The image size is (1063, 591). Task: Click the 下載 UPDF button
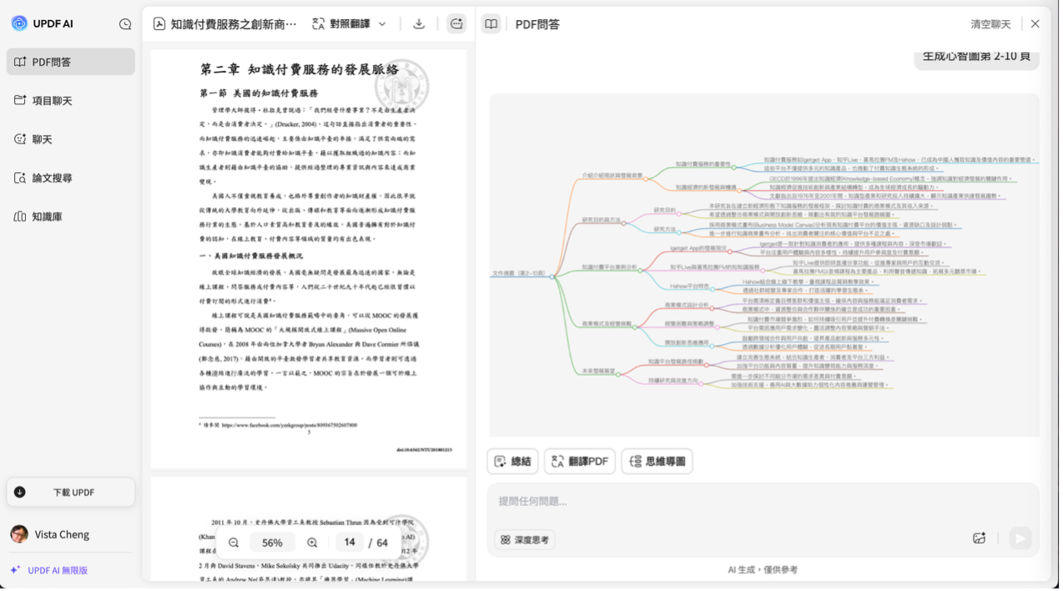click(x=71, y=492)
